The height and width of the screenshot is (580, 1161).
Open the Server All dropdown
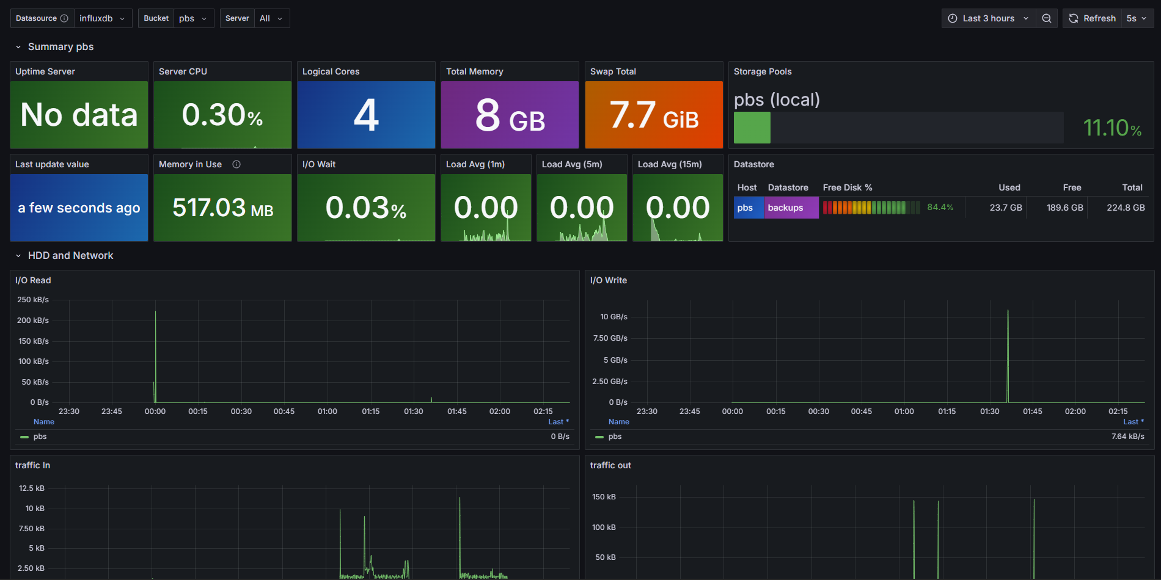click(x=271, y=18)
